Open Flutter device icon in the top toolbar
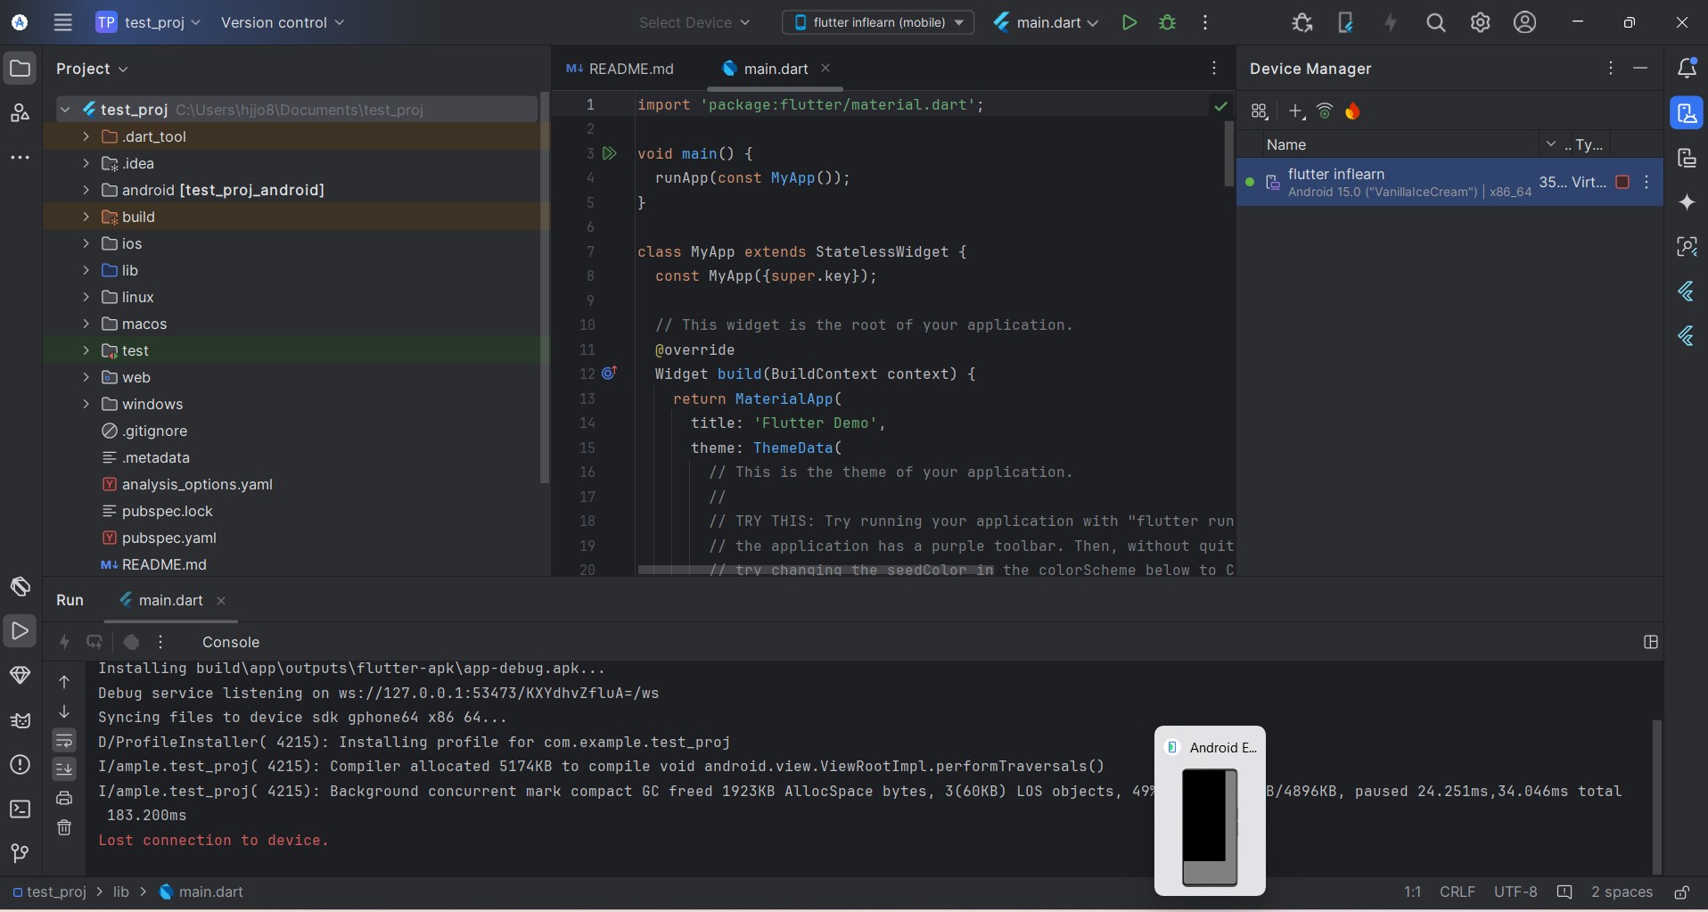Screen dimensions: 1708x912 click(1346, 23)
